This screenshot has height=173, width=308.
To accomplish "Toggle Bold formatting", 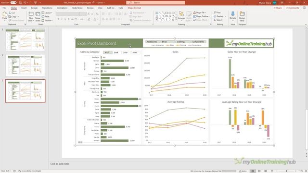I will point(58,19).
